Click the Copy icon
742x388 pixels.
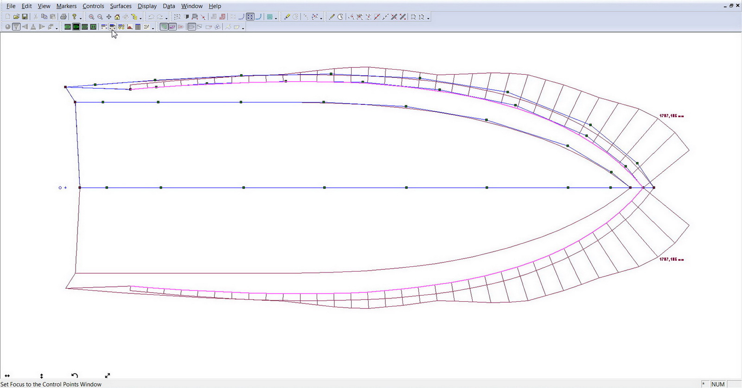(44, 17)
